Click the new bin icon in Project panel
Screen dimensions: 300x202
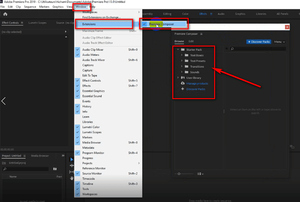55,169
